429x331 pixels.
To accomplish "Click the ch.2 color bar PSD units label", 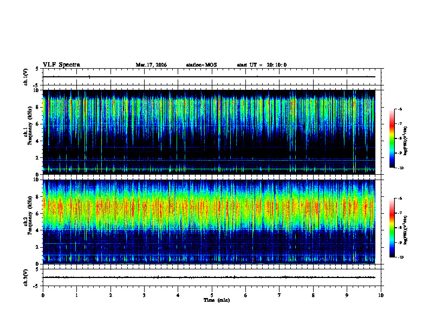I will 406,230.
